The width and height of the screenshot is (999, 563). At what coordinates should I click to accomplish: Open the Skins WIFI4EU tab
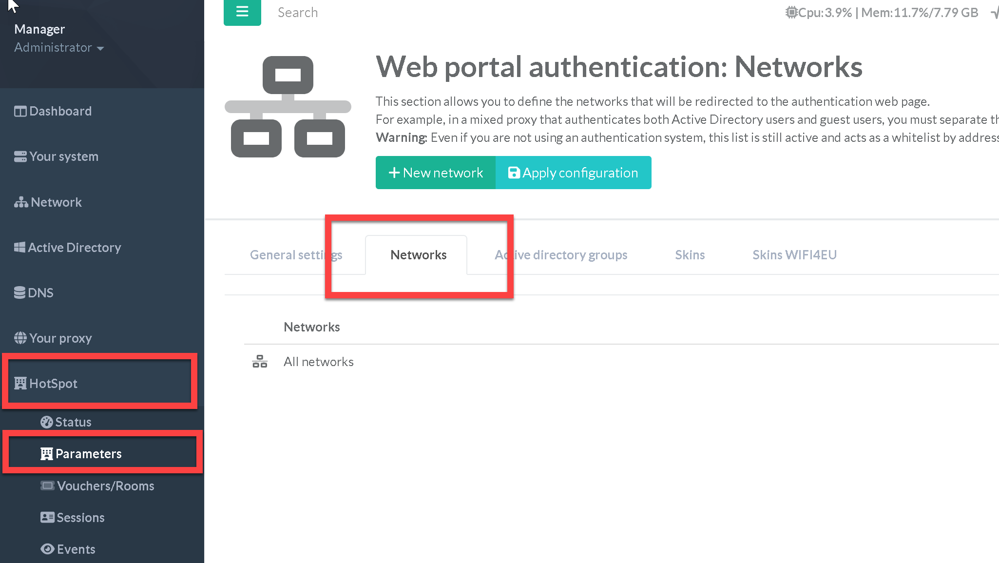click(x=794, y=255)
